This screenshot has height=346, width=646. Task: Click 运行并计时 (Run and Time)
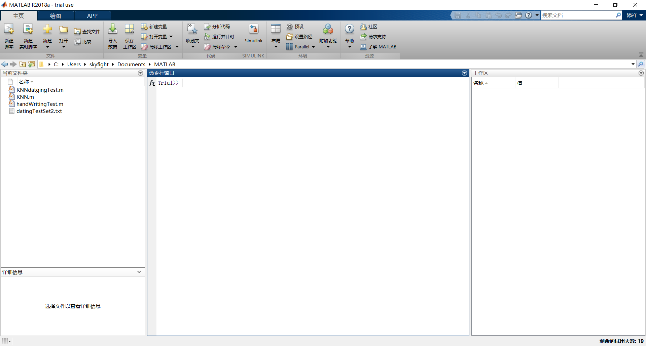(x=219, y=37)
